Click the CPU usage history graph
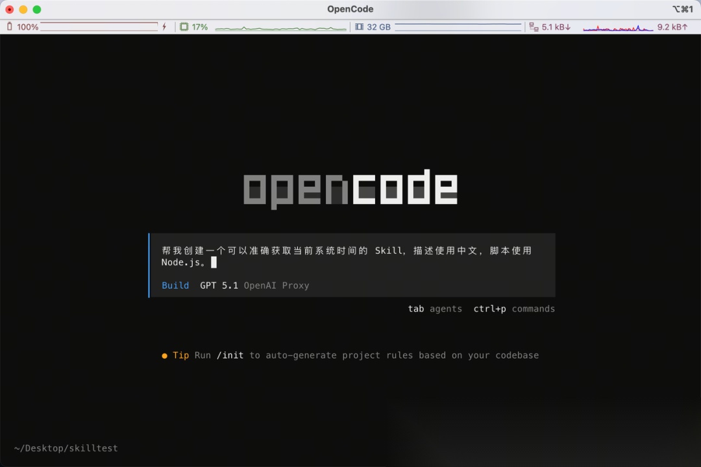This screenshot has height=467, width=701. (x=280, y=28)
